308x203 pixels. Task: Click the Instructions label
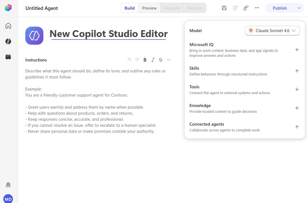pyautogui.click(x=36, y=60)
